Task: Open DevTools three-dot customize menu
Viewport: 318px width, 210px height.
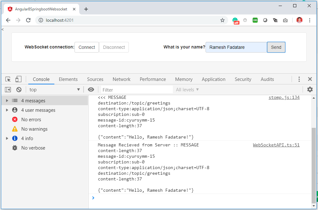Action: (299, 79)
